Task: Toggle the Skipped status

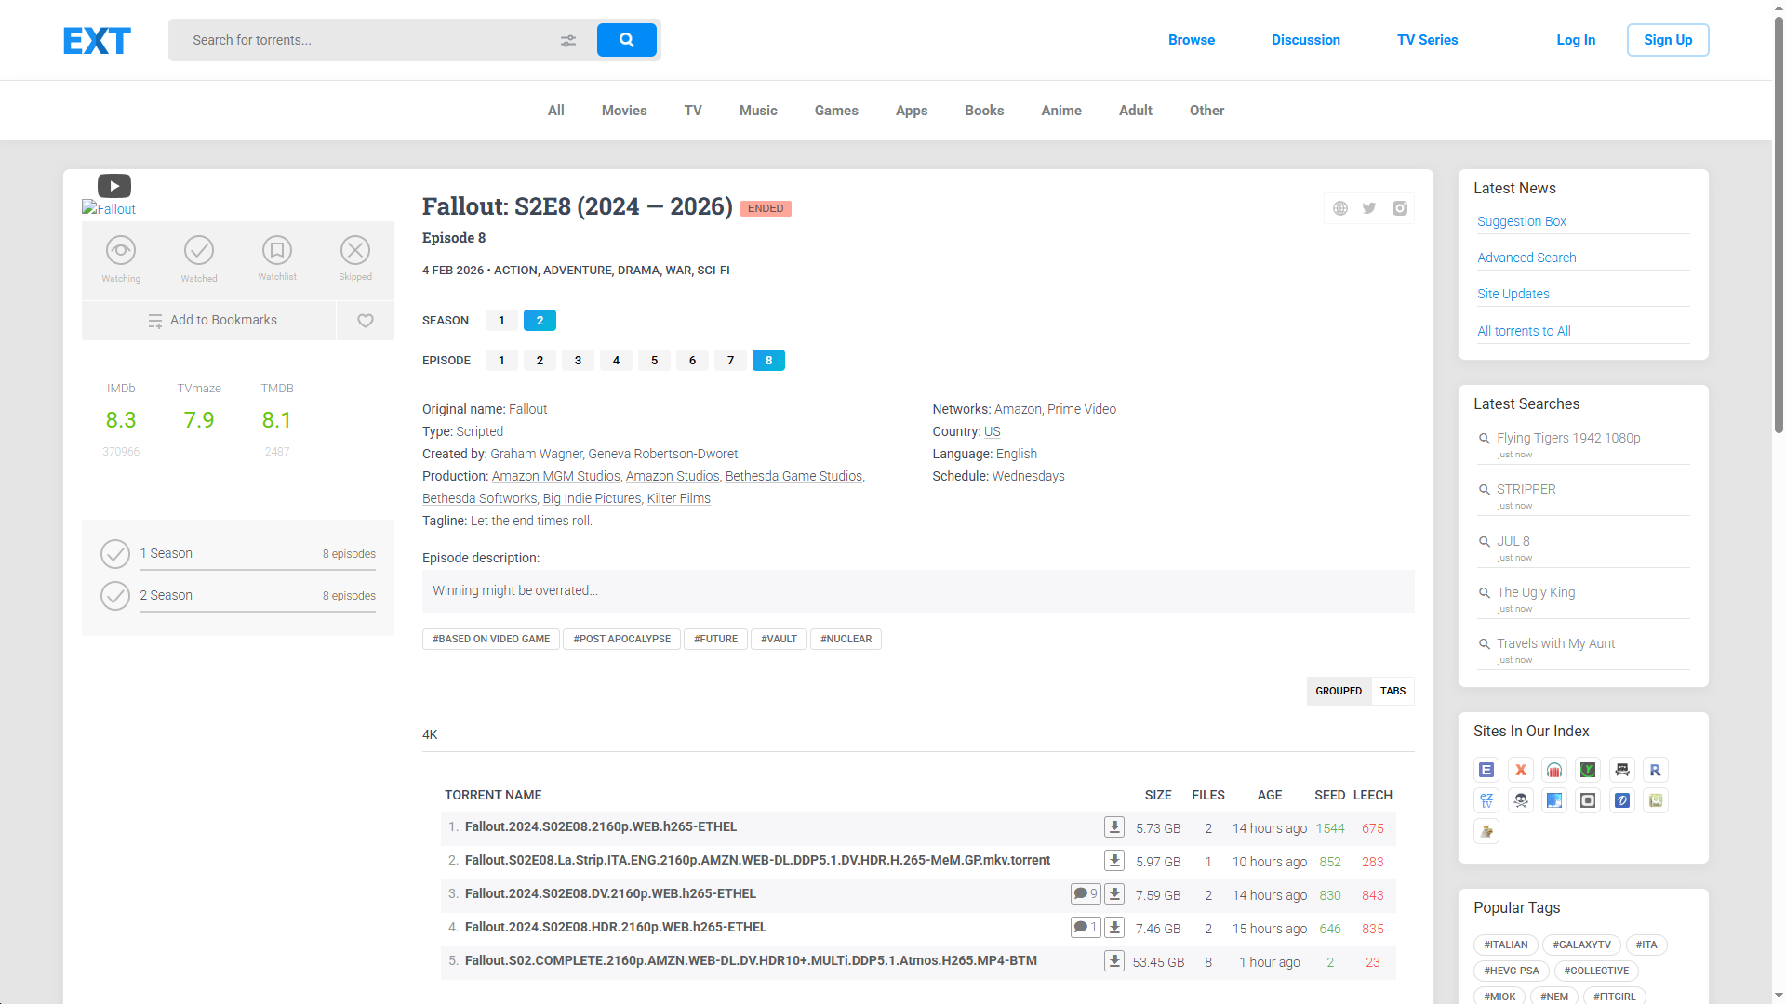Action: (355, 251)
